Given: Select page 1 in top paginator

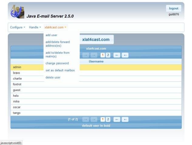Looking at the screenshot, I should [103, 55].
